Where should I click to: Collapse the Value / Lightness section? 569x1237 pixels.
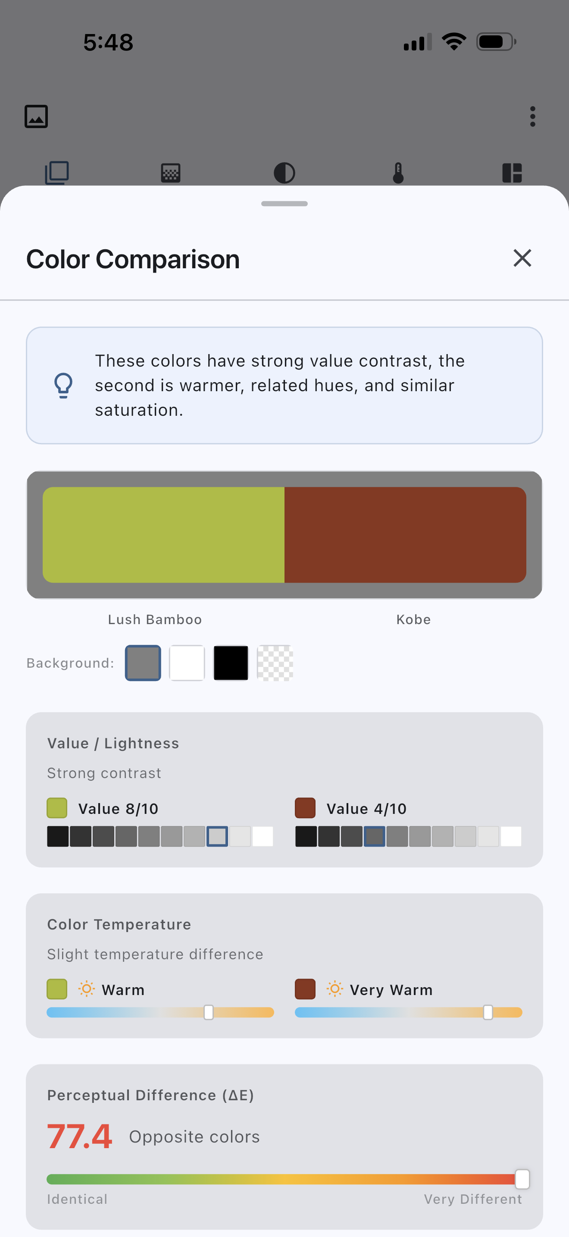pos(113,742)
